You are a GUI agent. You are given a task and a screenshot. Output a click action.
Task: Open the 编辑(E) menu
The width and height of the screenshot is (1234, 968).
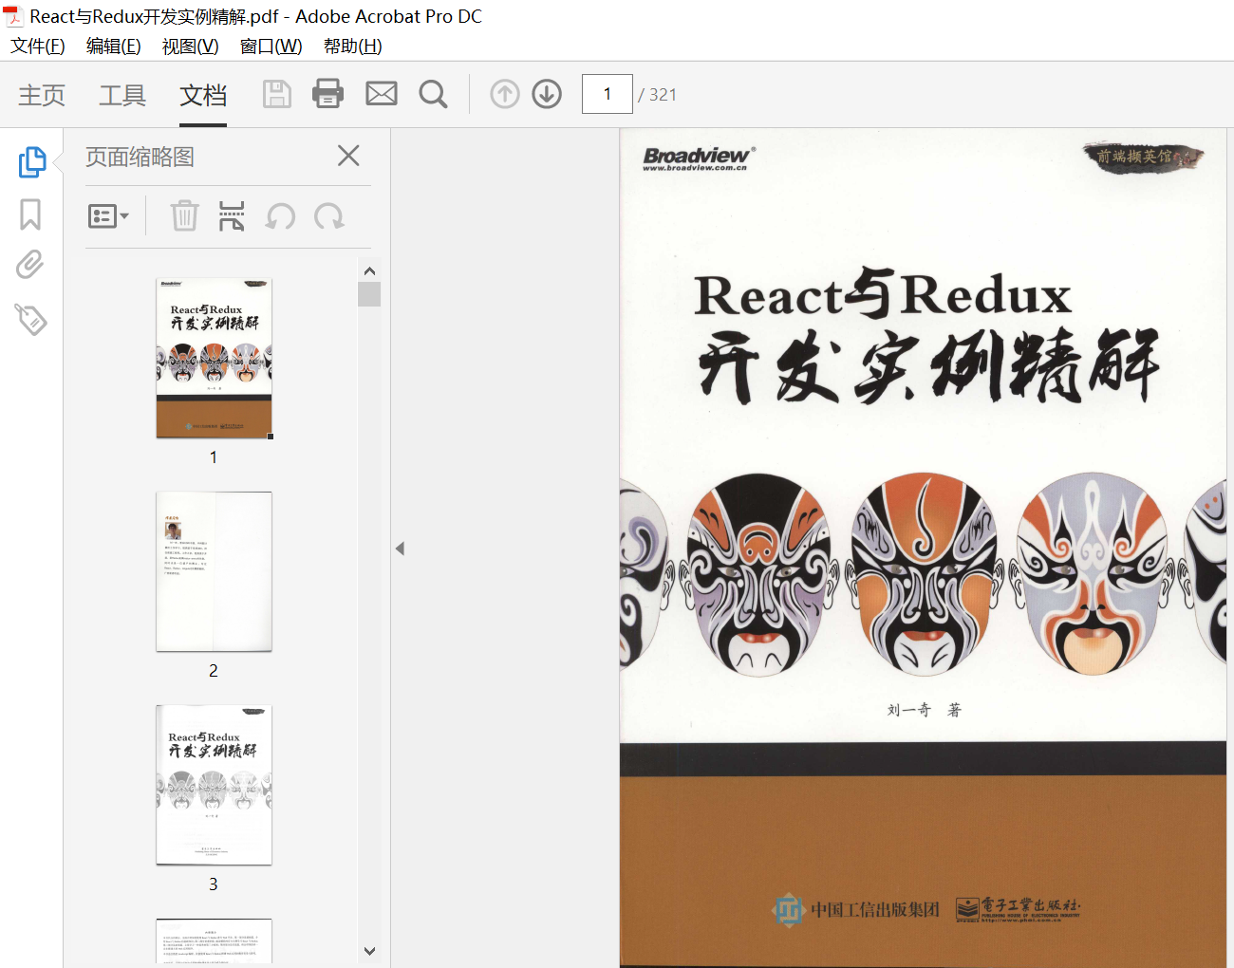click(114, 46)
